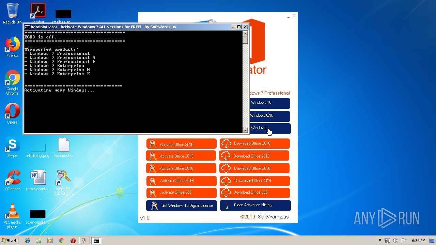The width and height of the screenshot is (436, 245).
Task: Open the Action Center flag icon
Action: (404, 241)
